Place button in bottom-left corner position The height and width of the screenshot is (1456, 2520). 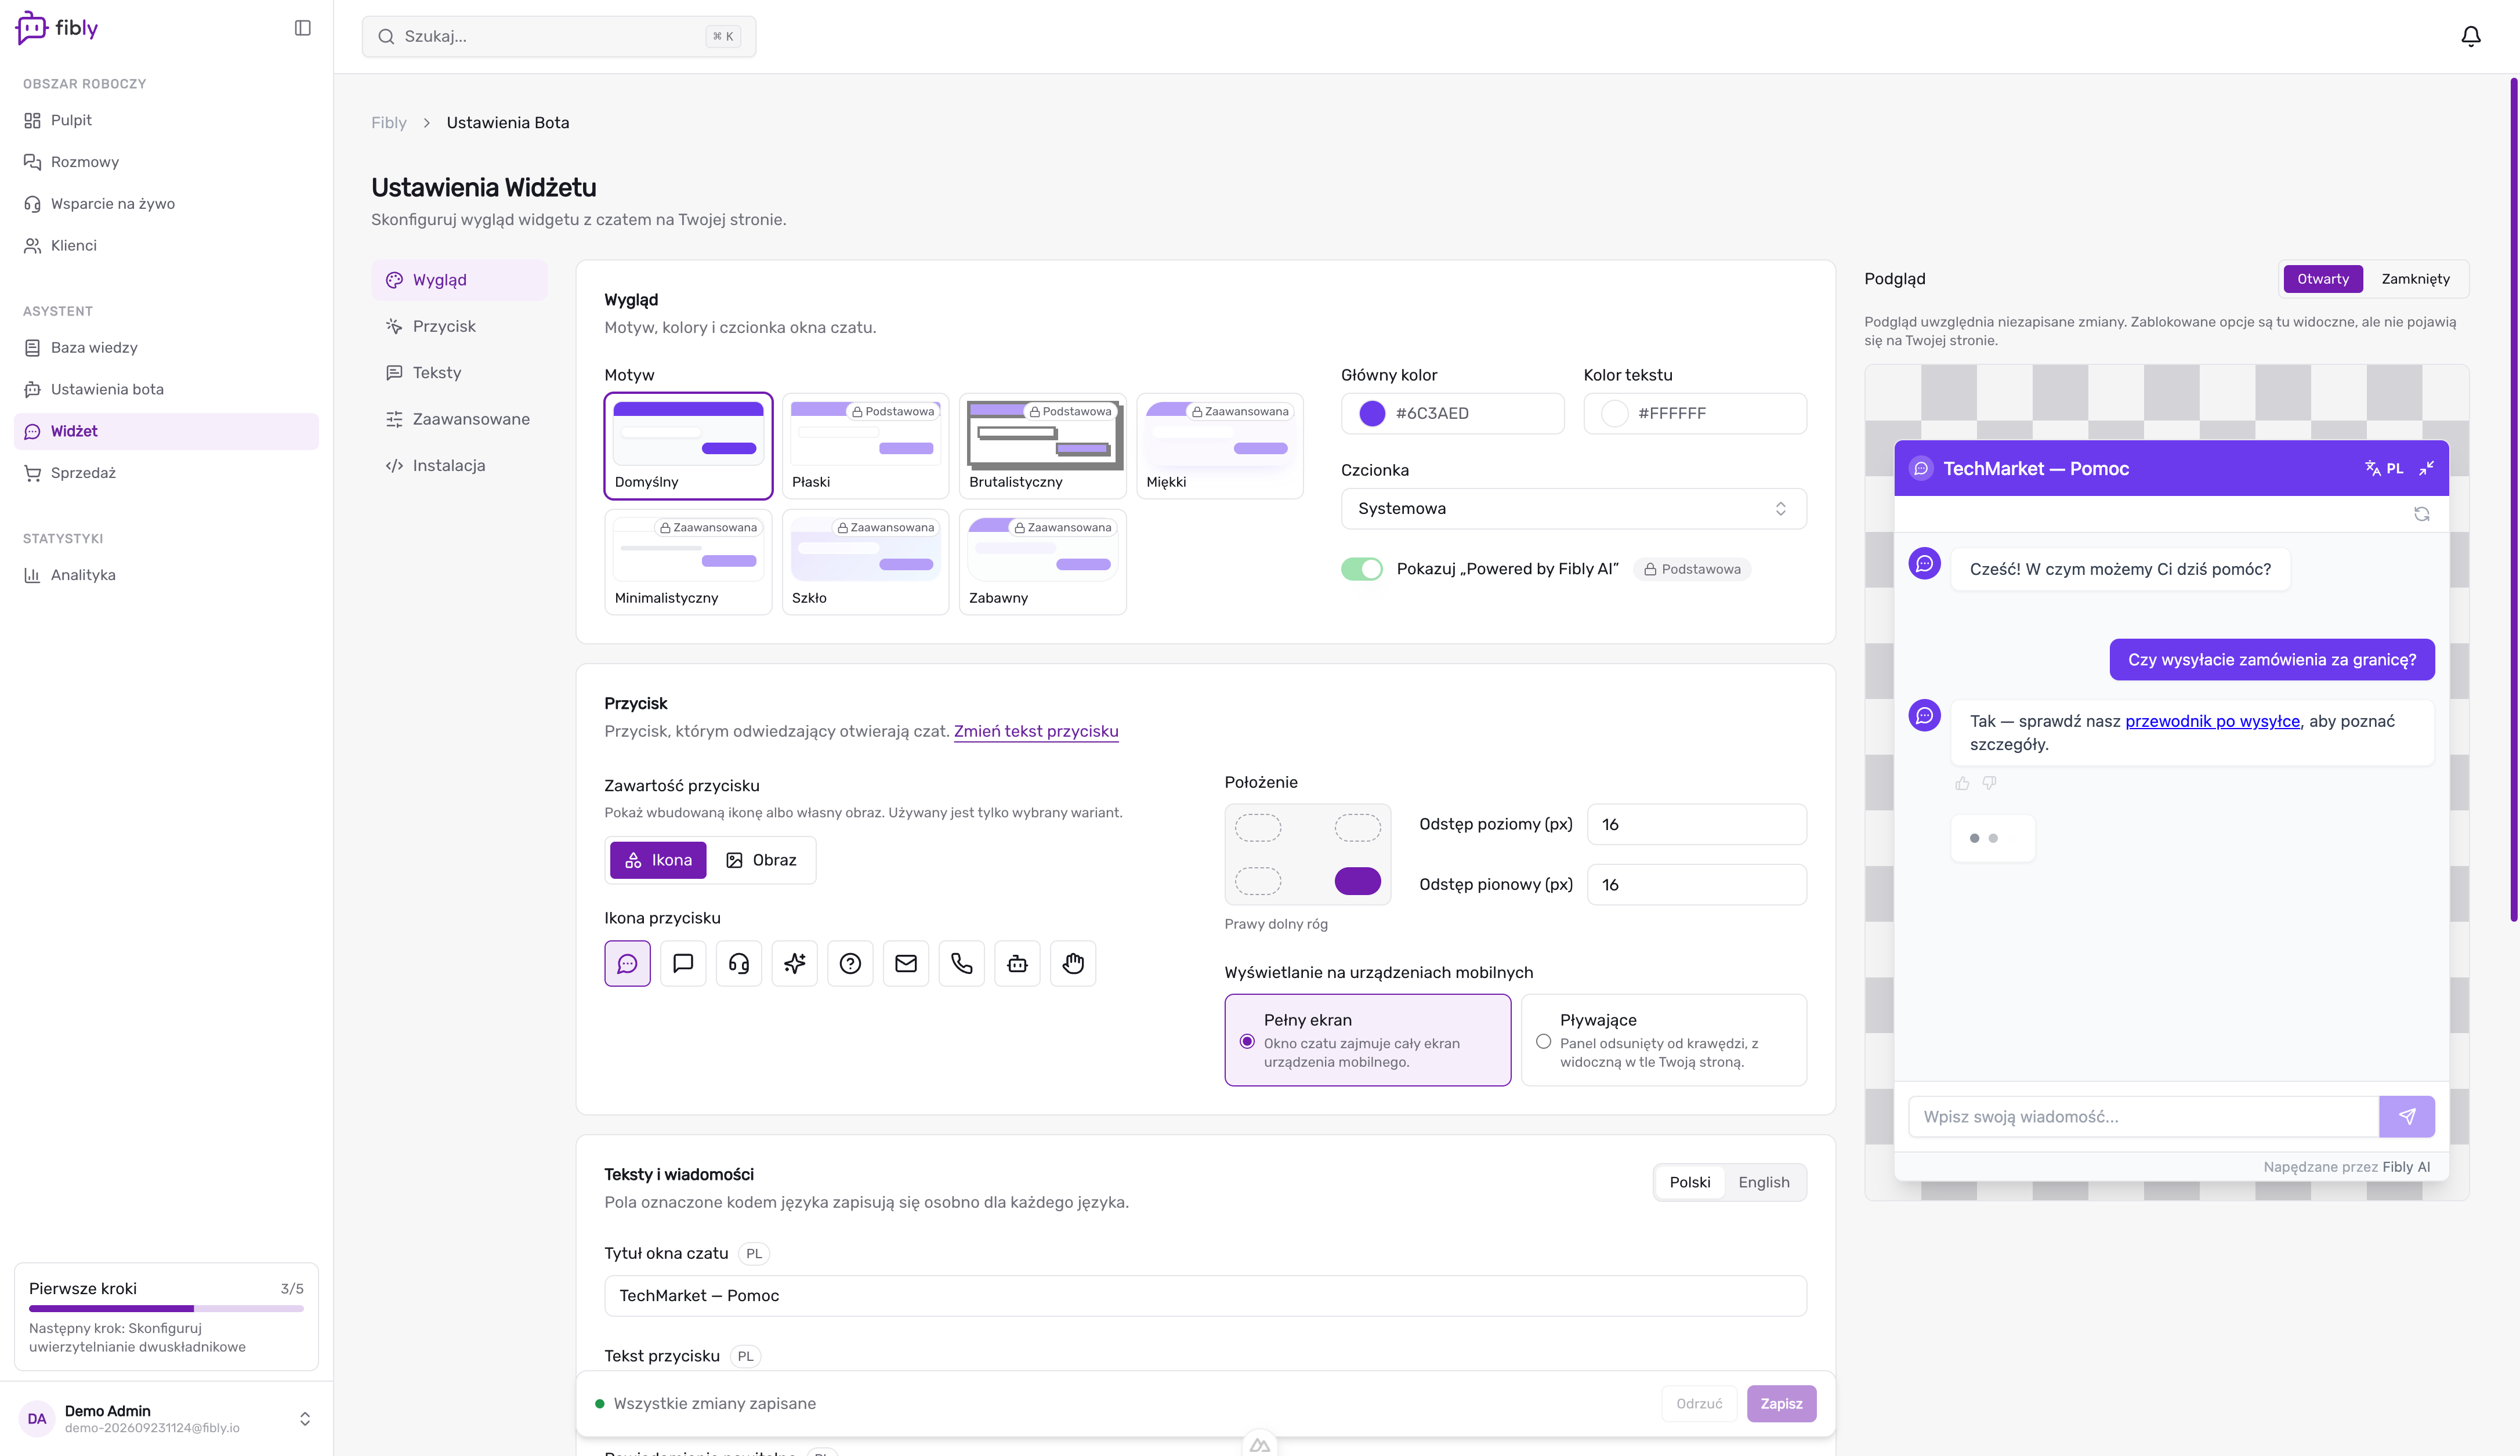[x=1257, y=881]
